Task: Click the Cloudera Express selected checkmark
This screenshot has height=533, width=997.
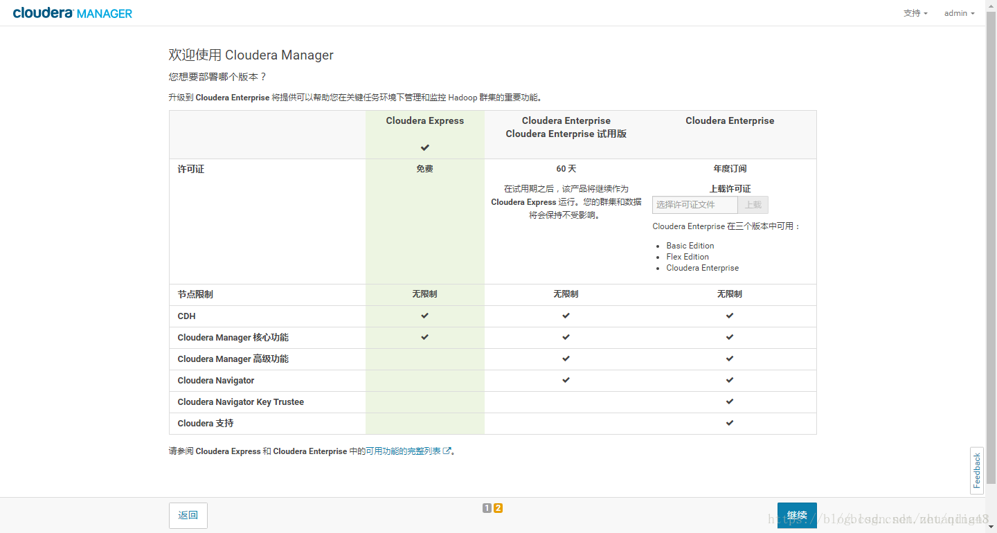Action: point(425,147)
